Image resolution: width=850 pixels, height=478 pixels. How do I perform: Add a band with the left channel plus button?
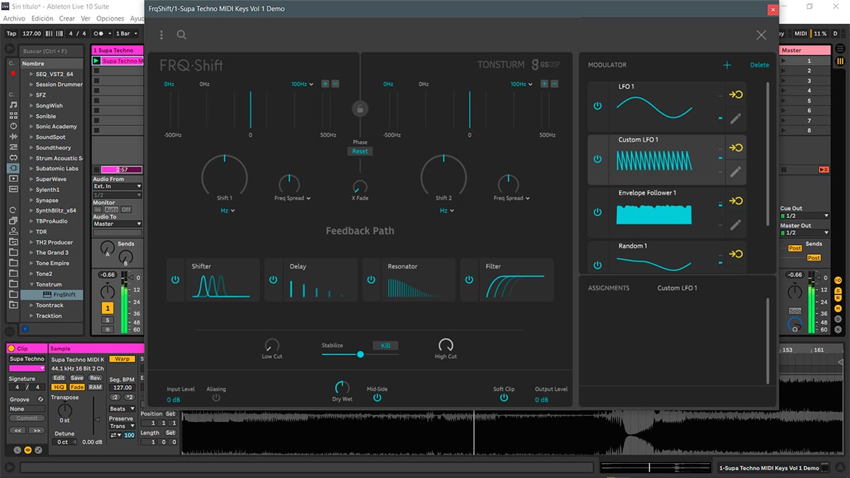pos(325,84)
